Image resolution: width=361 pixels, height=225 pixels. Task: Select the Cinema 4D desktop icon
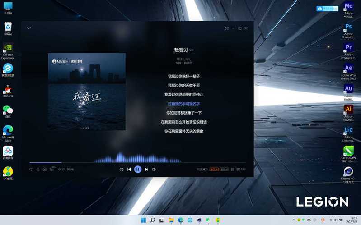[x=348, y=175]
